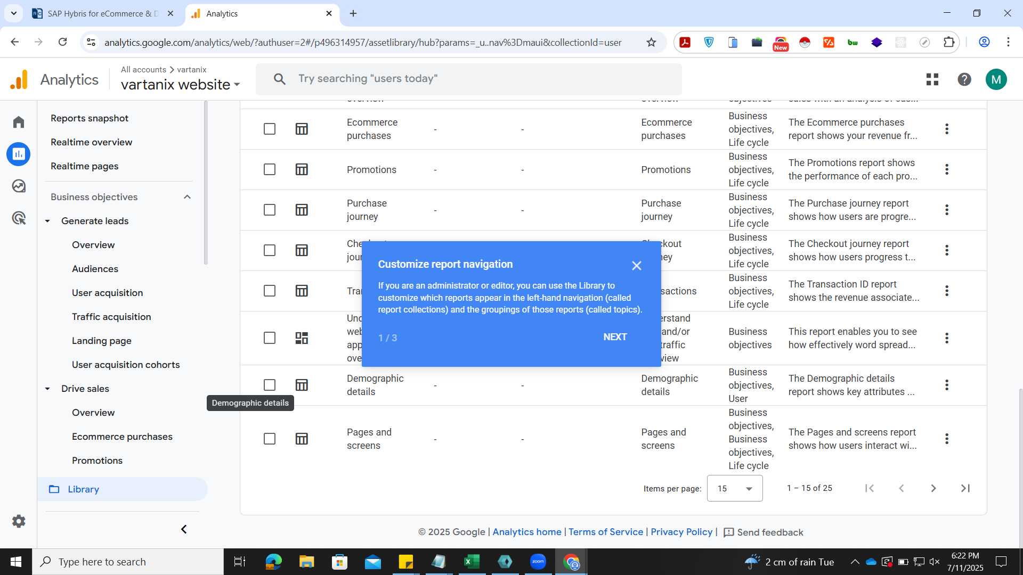
Task: Open Admin settings gear icon
Action: point(19,521)
